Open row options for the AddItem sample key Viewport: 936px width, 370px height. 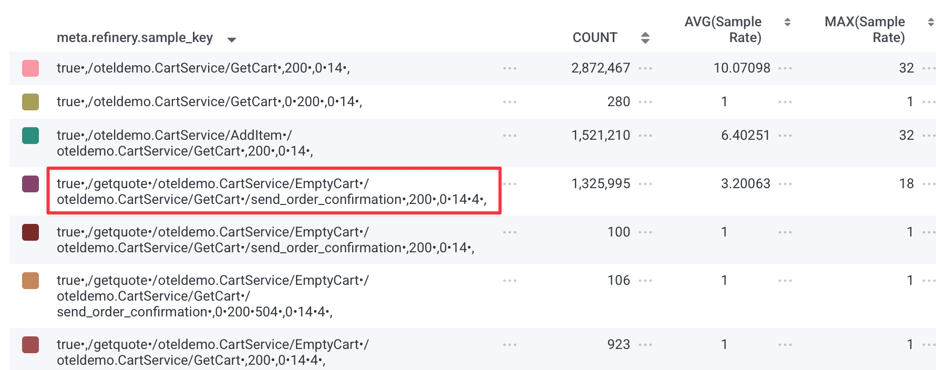click(x=509, y=135)
